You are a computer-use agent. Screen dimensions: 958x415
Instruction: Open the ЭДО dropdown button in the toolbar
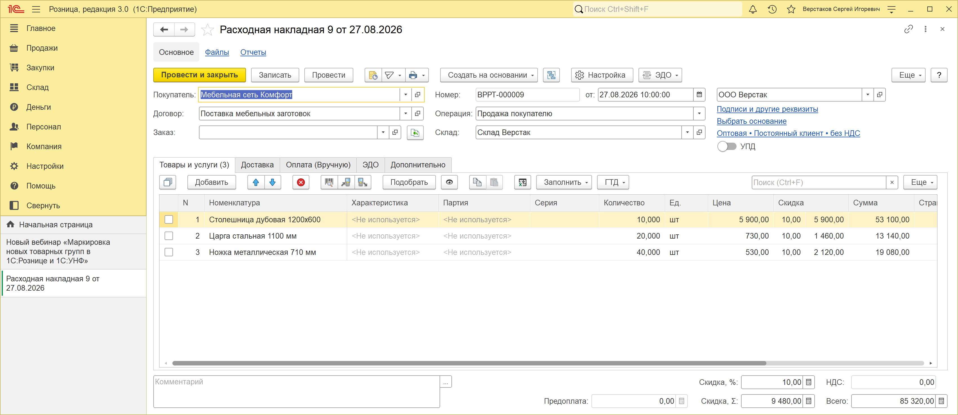[x=660, y=75]
